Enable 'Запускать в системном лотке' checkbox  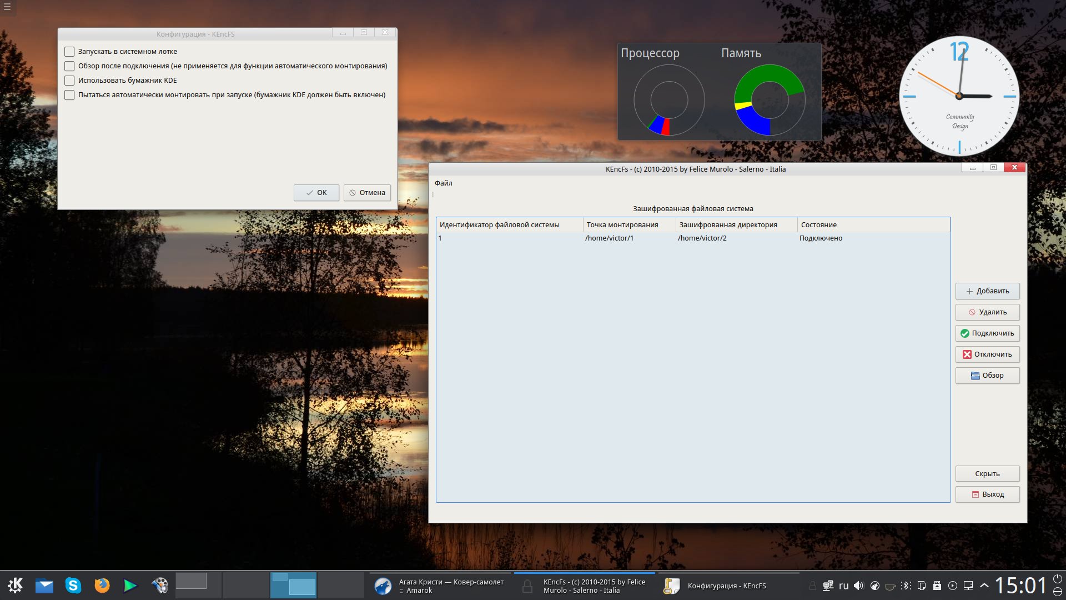pyautogui.click(x=69, y=52)
